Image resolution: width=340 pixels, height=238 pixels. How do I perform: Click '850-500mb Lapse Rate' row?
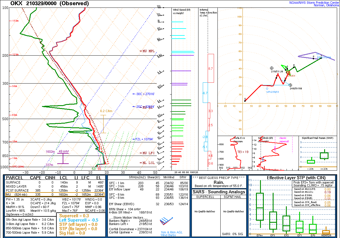pos(30,228)
